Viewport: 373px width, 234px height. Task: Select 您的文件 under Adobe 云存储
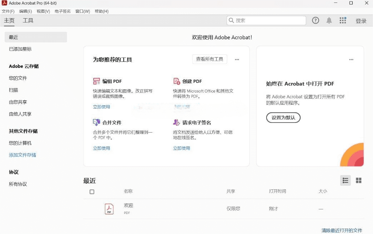(18, 78)
